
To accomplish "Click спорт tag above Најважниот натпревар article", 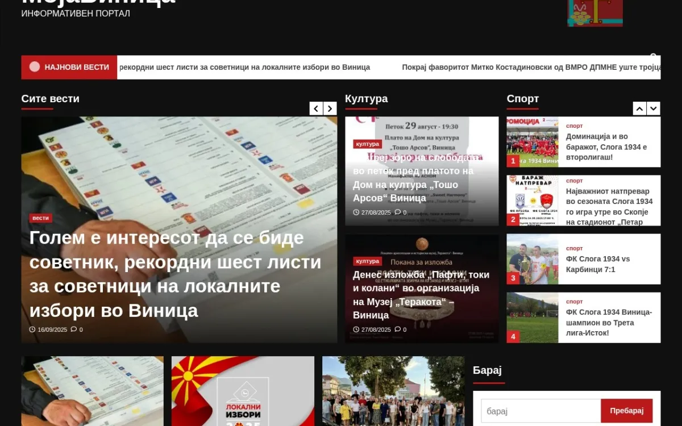I will coord(575,181).
